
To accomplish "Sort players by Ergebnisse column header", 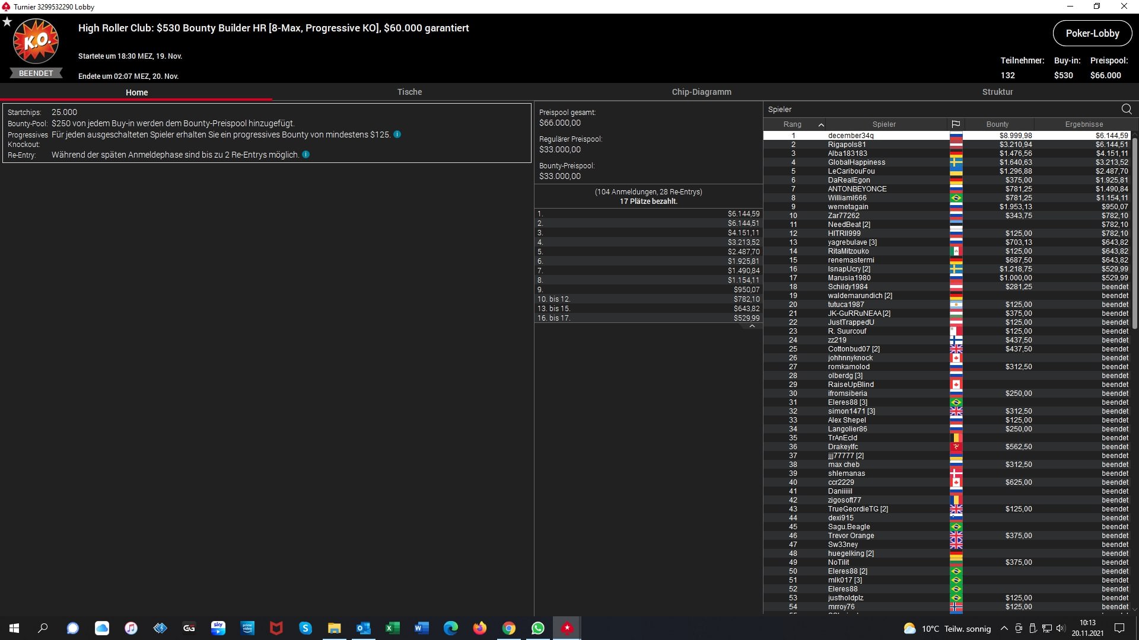I will pos(1084,124).
